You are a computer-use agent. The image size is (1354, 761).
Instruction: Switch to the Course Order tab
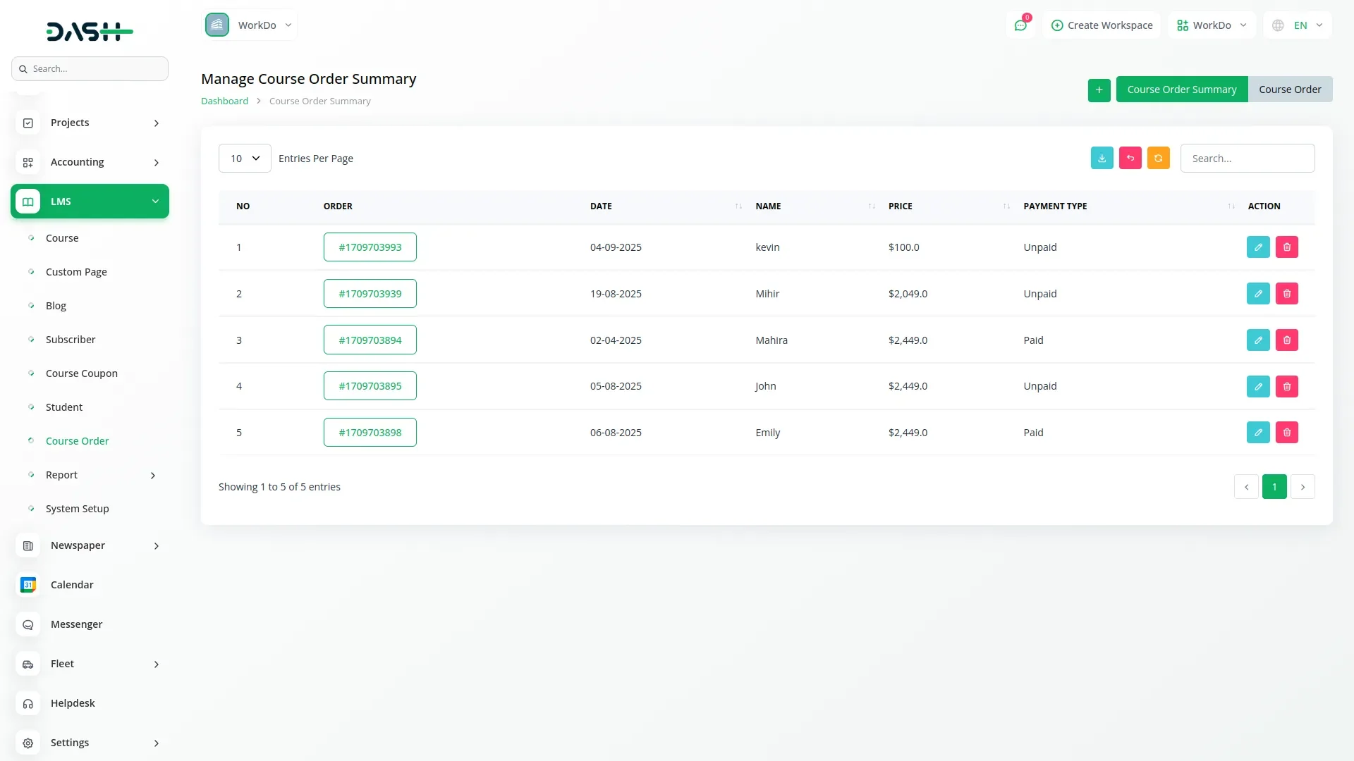(x=1289, y=89)
